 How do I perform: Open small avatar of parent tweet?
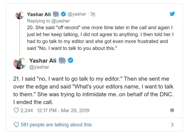[x=20, y=16]
